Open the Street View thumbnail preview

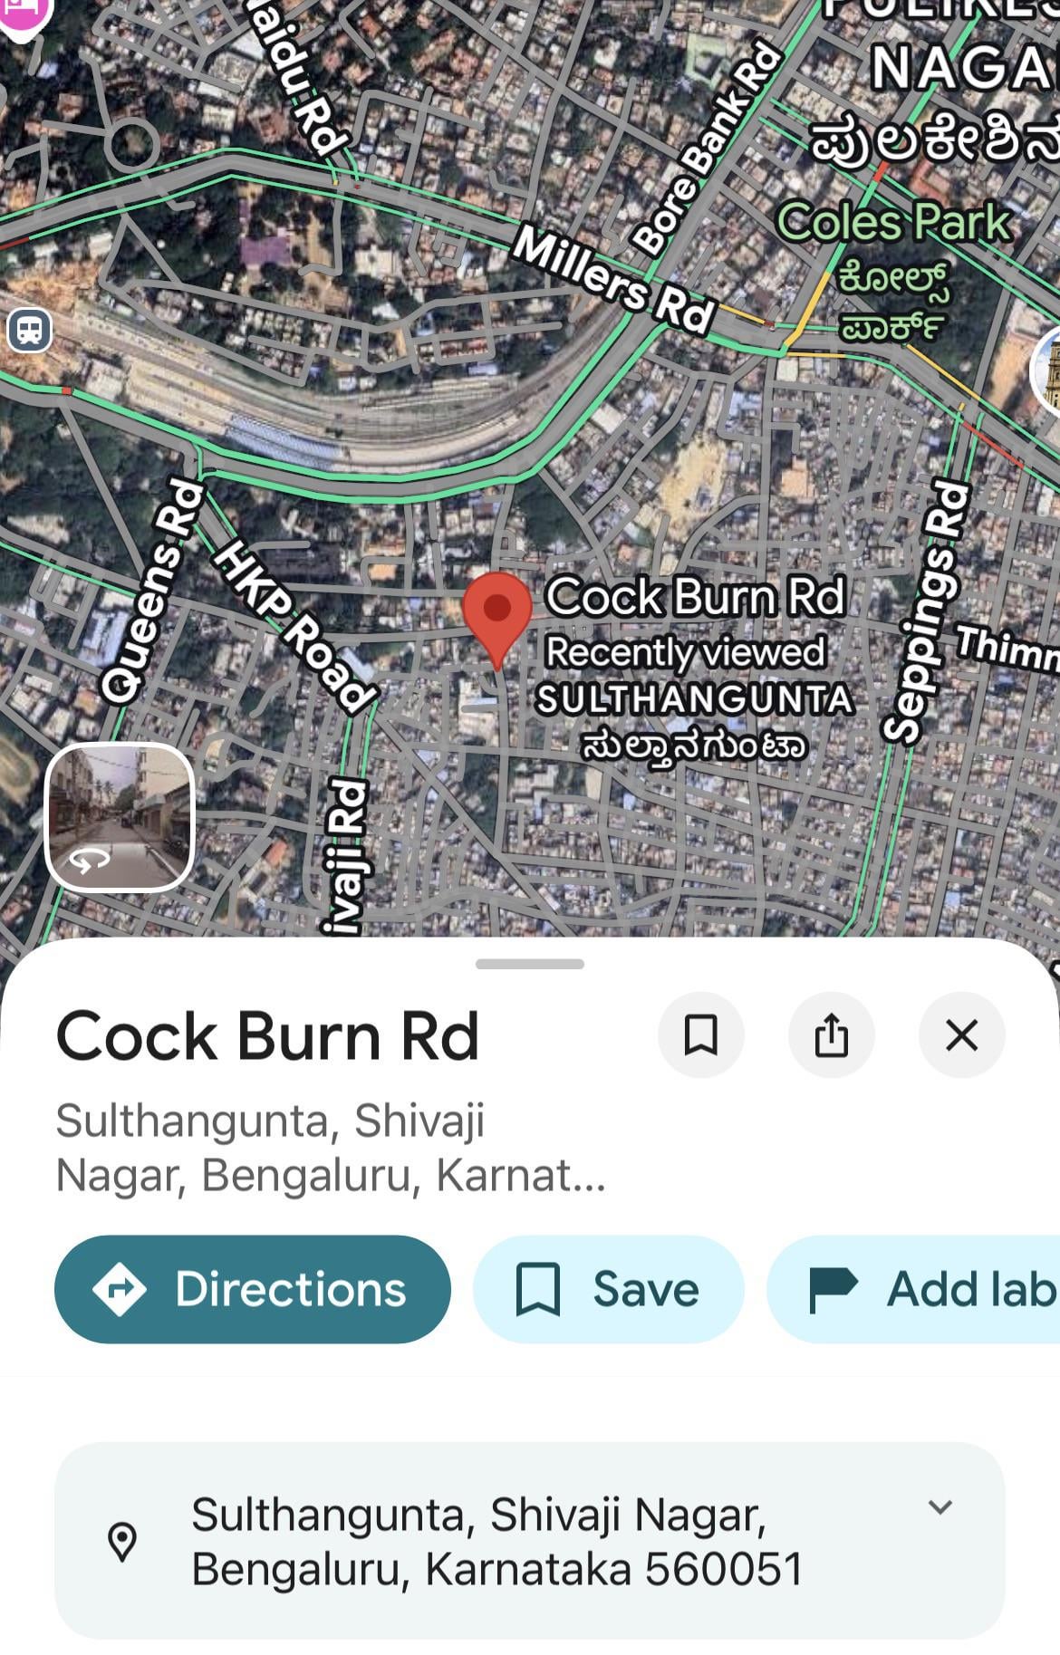pos(120,817)
